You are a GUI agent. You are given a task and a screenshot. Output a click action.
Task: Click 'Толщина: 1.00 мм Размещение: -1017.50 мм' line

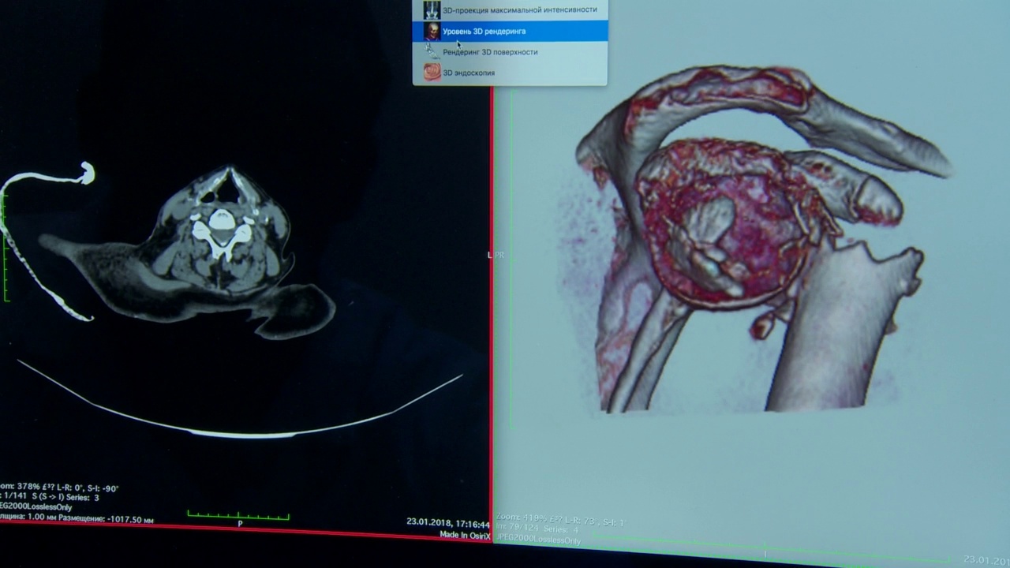(77, 519)
